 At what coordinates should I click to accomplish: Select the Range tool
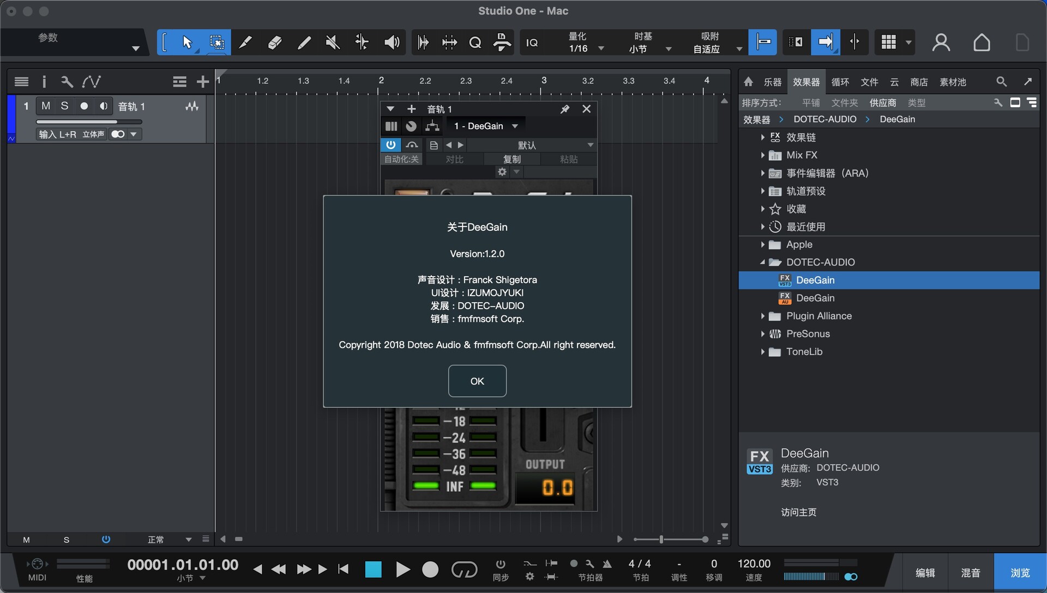pyautogui.click(x=216, y=42)
